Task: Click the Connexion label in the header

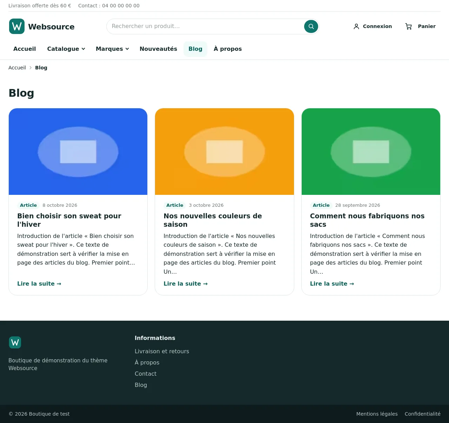Action: [x=377, y=26]
